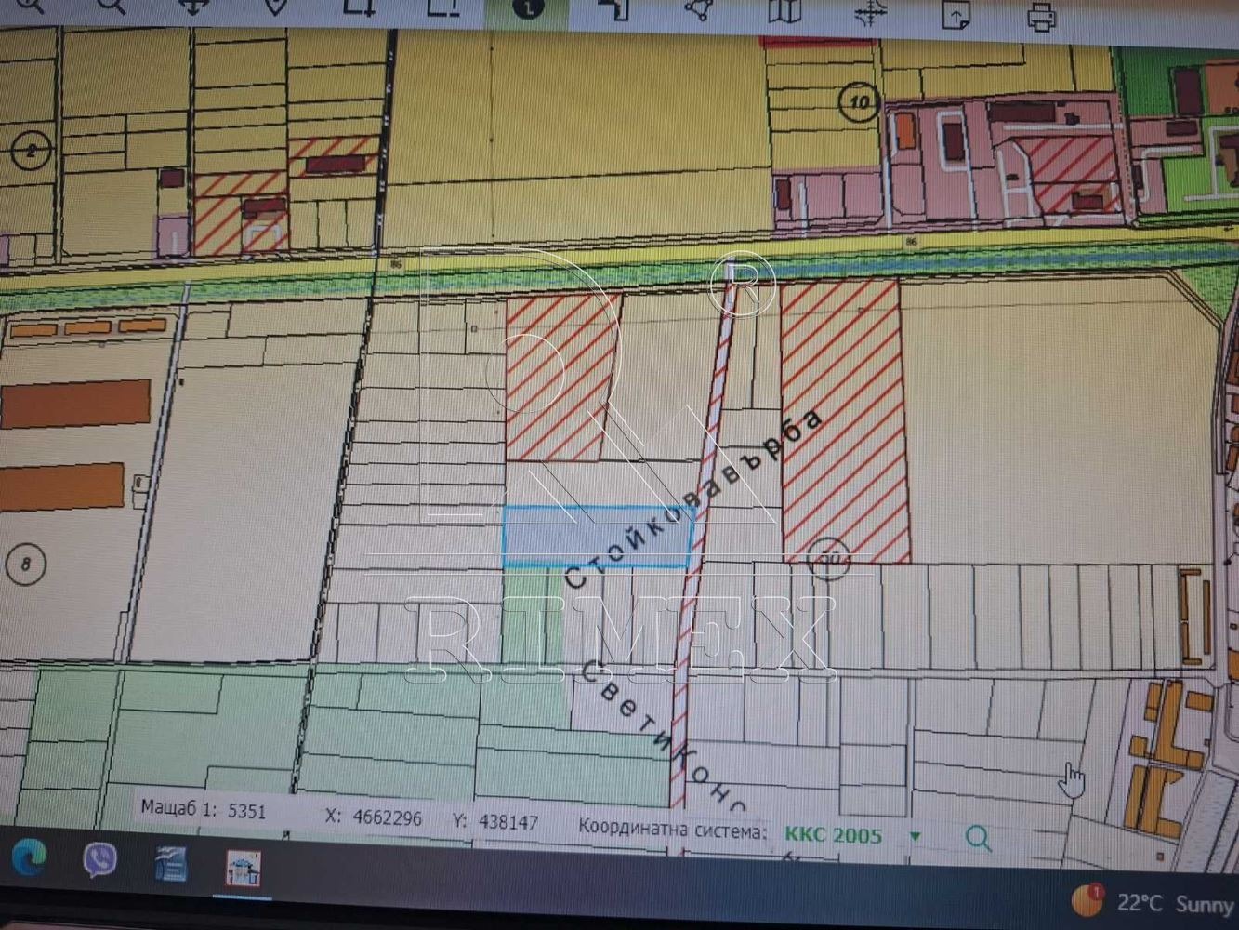Click the location pin marker tool

tap(276, 7)
